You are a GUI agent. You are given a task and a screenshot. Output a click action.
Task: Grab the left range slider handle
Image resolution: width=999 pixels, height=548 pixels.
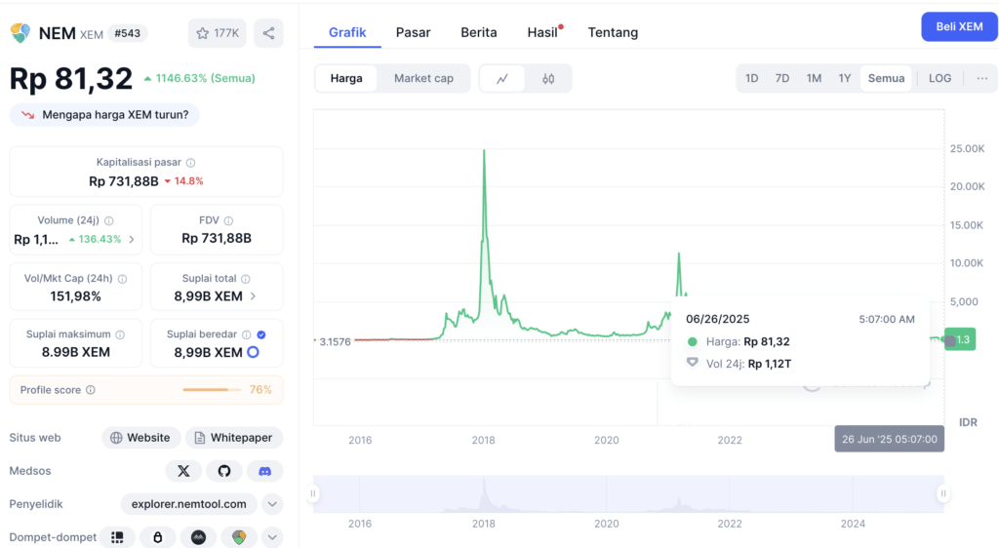coord(313,493)
